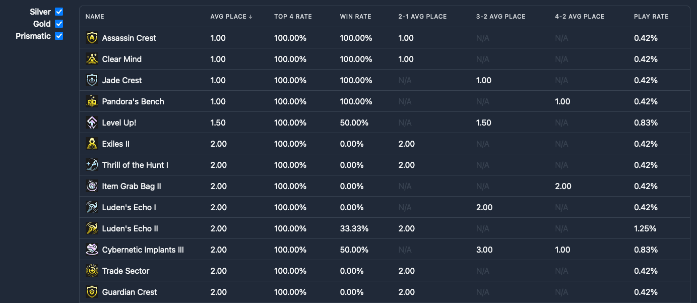Viewport: 697px width, 303px height.
Task: Sort by the Avg Place column header
Action: coord(231,17)
